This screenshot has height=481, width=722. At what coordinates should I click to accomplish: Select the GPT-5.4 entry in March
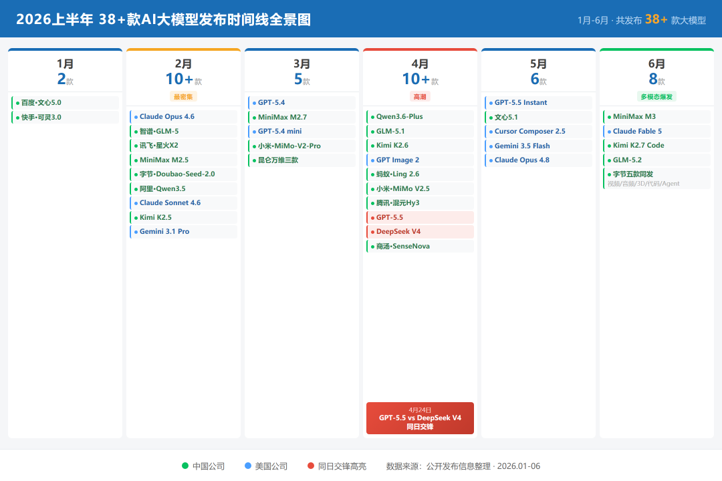click(302, 103)
